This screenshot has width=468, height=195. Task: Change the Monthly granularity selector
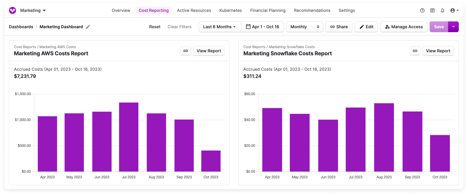point(304,27)
